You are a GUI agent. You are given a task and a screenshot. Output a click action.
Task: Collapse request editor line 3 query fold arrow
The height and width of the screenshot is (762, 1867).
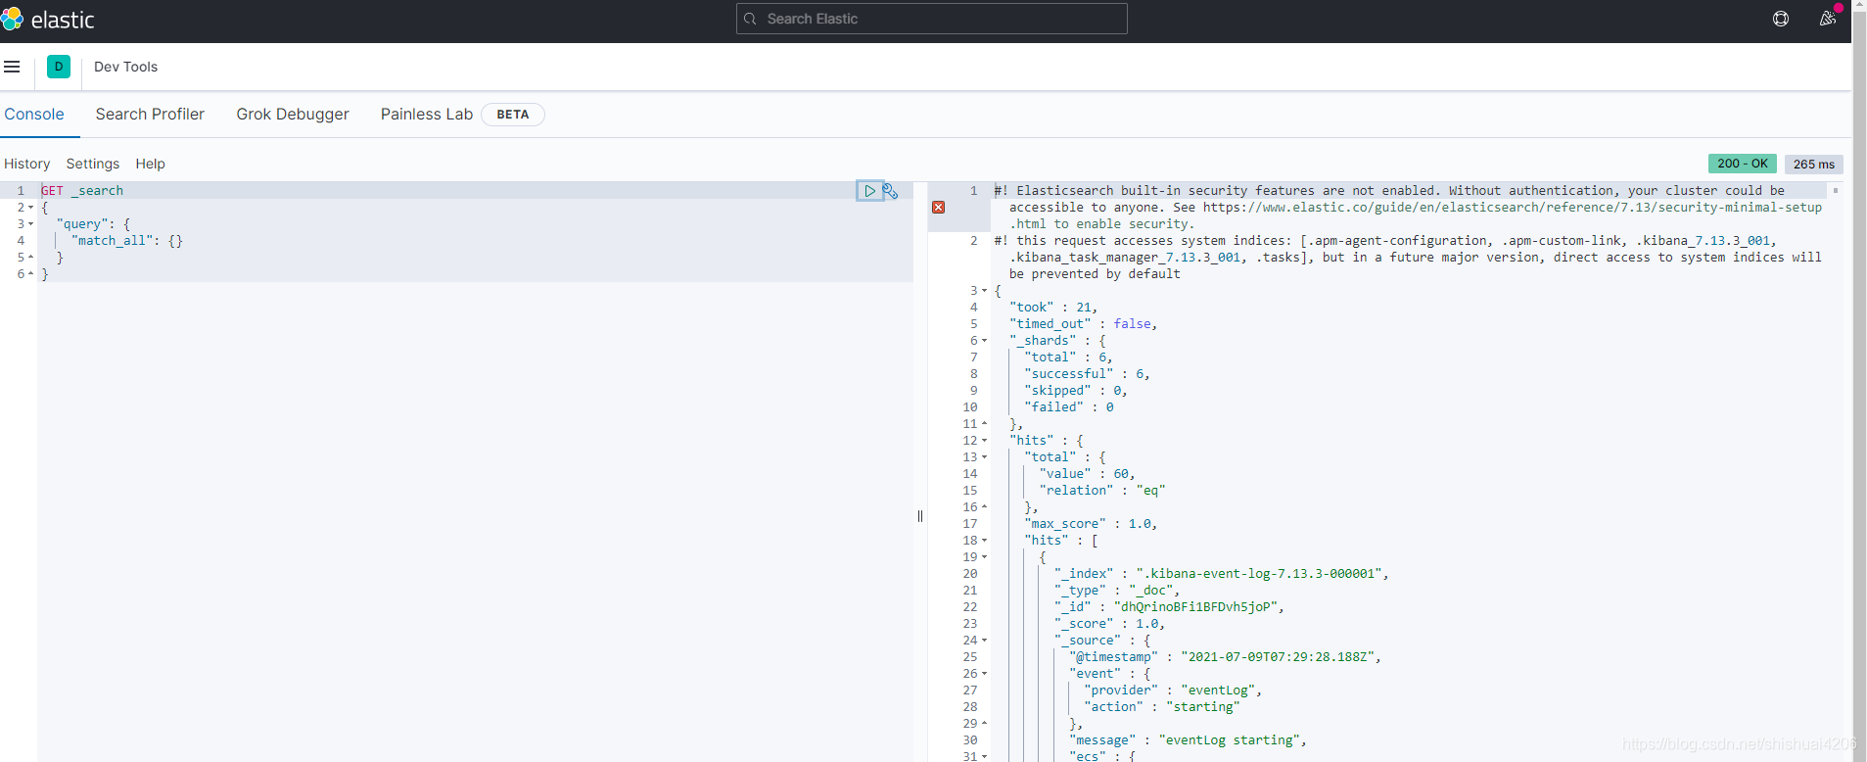click(x=30, y=224)
